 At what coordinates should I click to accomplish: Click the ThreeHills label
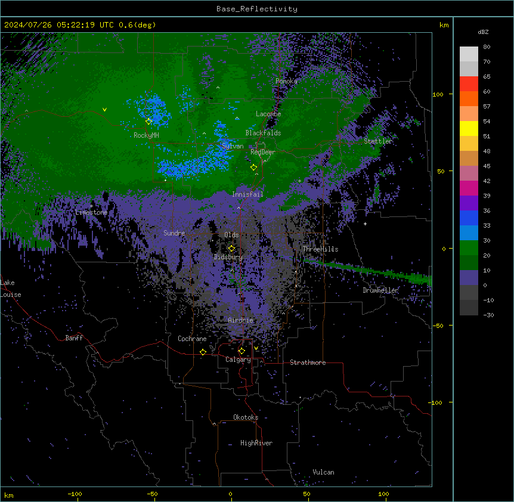[320, 249]
